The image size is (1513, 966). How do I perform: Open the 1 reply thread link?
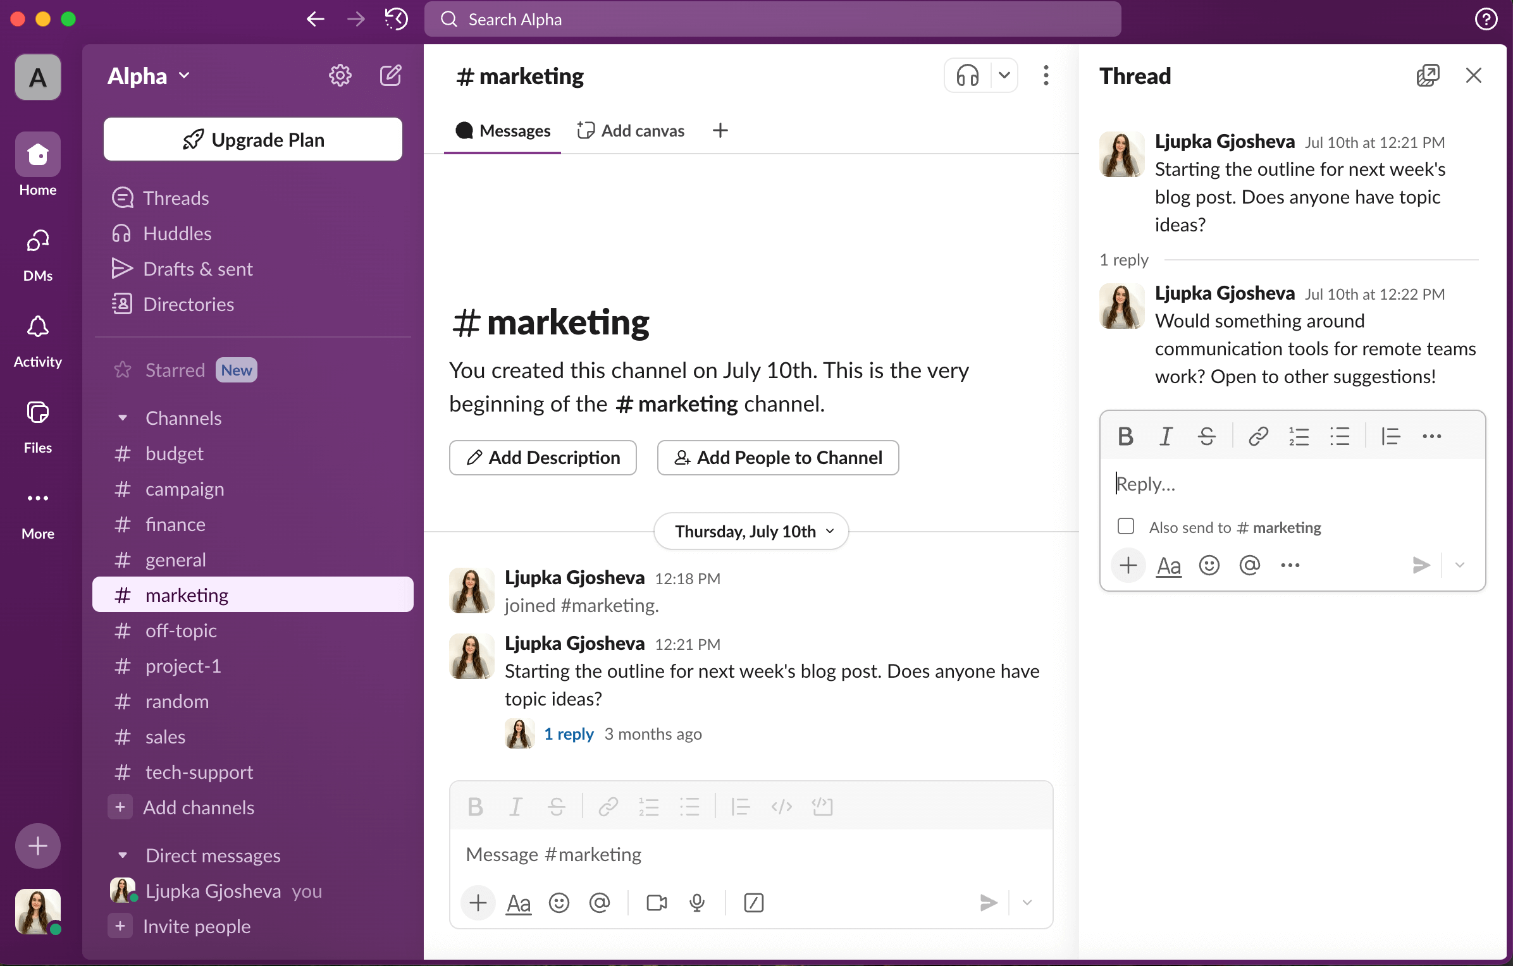tap(569, 733)
